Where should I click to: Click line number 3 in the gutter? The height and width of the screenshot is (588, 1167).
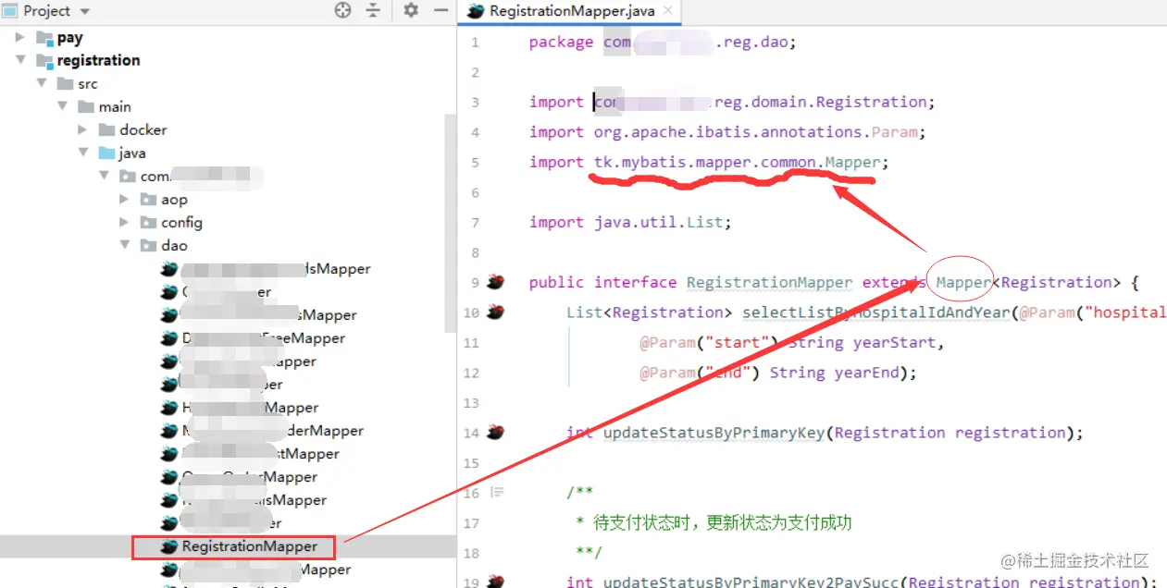(475, 102)
